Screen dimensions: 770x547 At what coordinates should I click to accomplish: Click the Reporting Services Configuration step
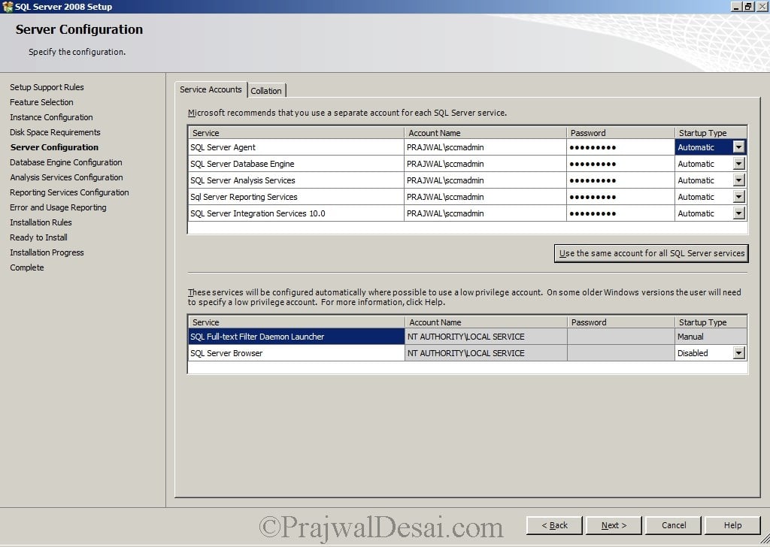tap(69, 192)
